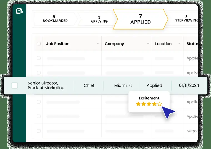The height and width of the screenshot is (149, 211).
Task: Select the Applied stage tab
Action: point(140,19)
